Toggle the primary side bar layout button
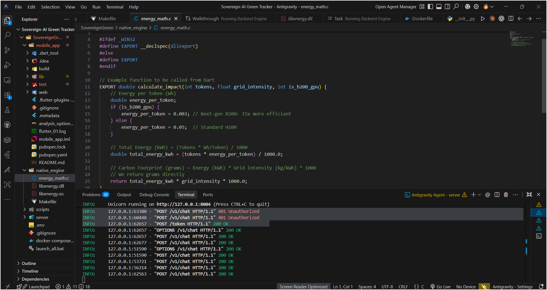Image resolution: width=547 pixels, height=290 pixels. 430,7
